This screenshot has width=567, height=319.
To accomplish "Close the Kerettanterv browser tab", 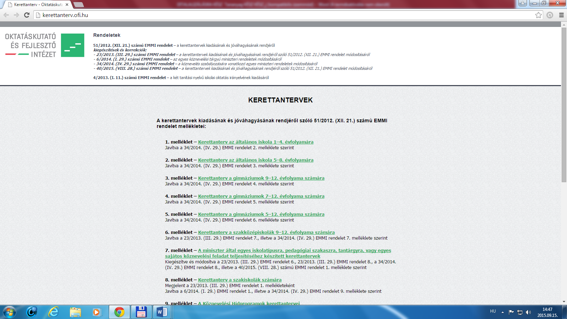I will coord(67,5).
